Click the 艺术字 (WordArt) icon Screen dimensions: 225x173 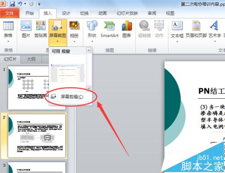tap(215, 26)
